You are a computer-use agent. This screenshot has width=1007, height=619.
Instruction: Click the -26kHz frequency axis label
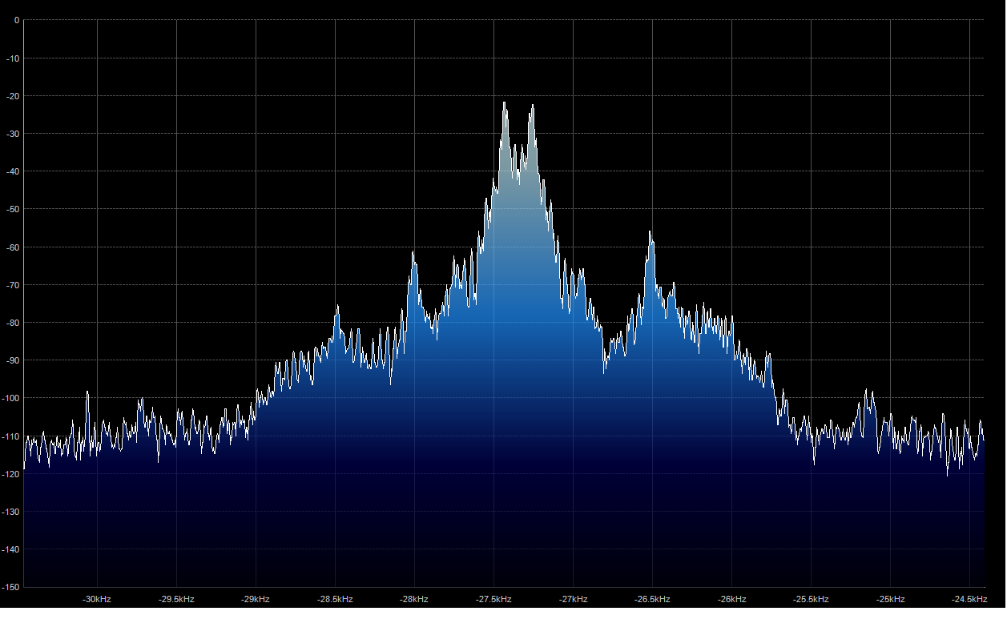731,599
